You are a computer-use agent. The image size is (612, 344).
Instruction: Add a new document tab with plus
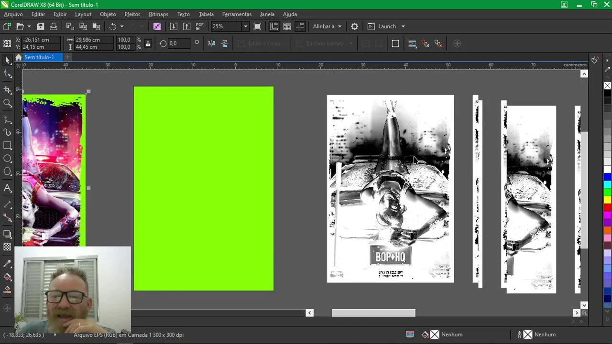pyautogui.click(x=67, y=57)
